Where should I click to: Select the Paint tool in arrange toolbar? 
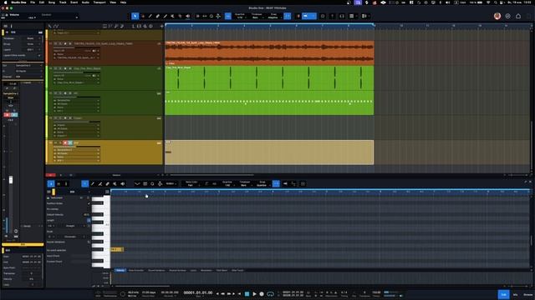166,16
